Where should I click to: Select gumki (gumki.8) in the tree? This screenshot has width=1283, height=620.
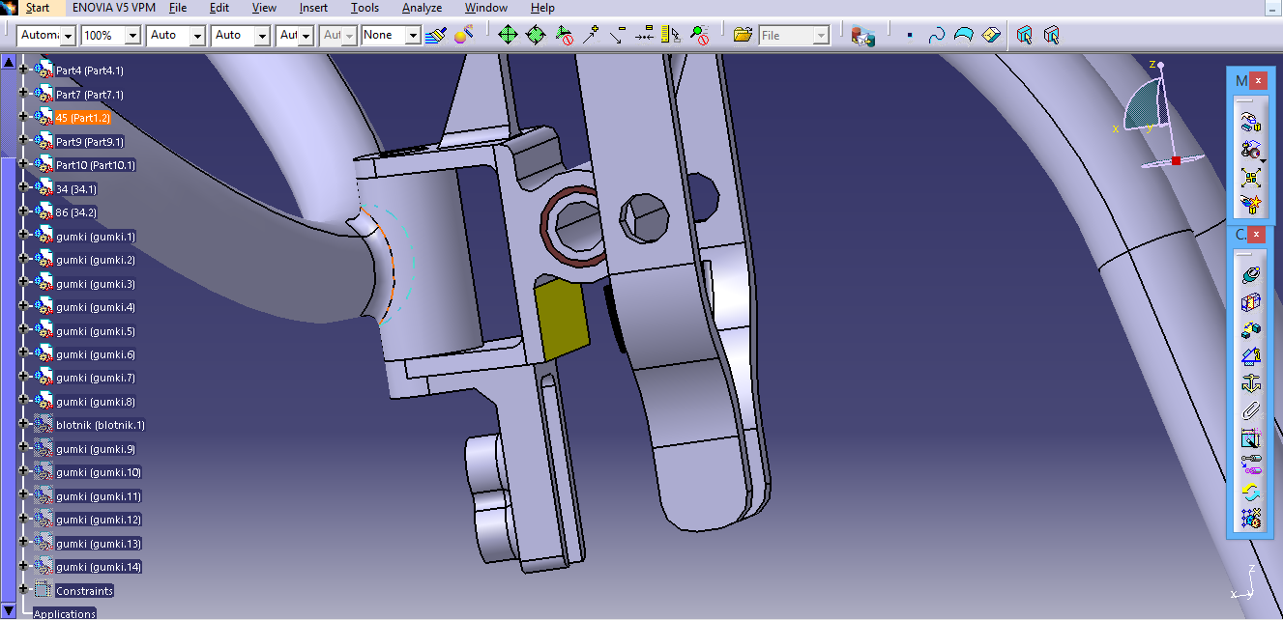(96, 402)
